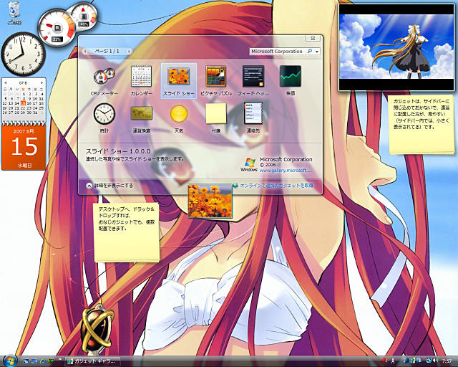Click the analog clock desktop gadget
Image resolution: width=458 pixels, height=367 pixels.
pos(24,54)
